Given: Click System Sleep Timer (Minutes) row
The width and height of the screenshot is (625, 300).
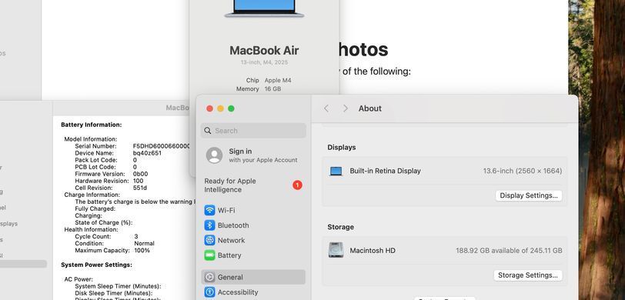Looking at the screenshot, I should click(118, 286).
